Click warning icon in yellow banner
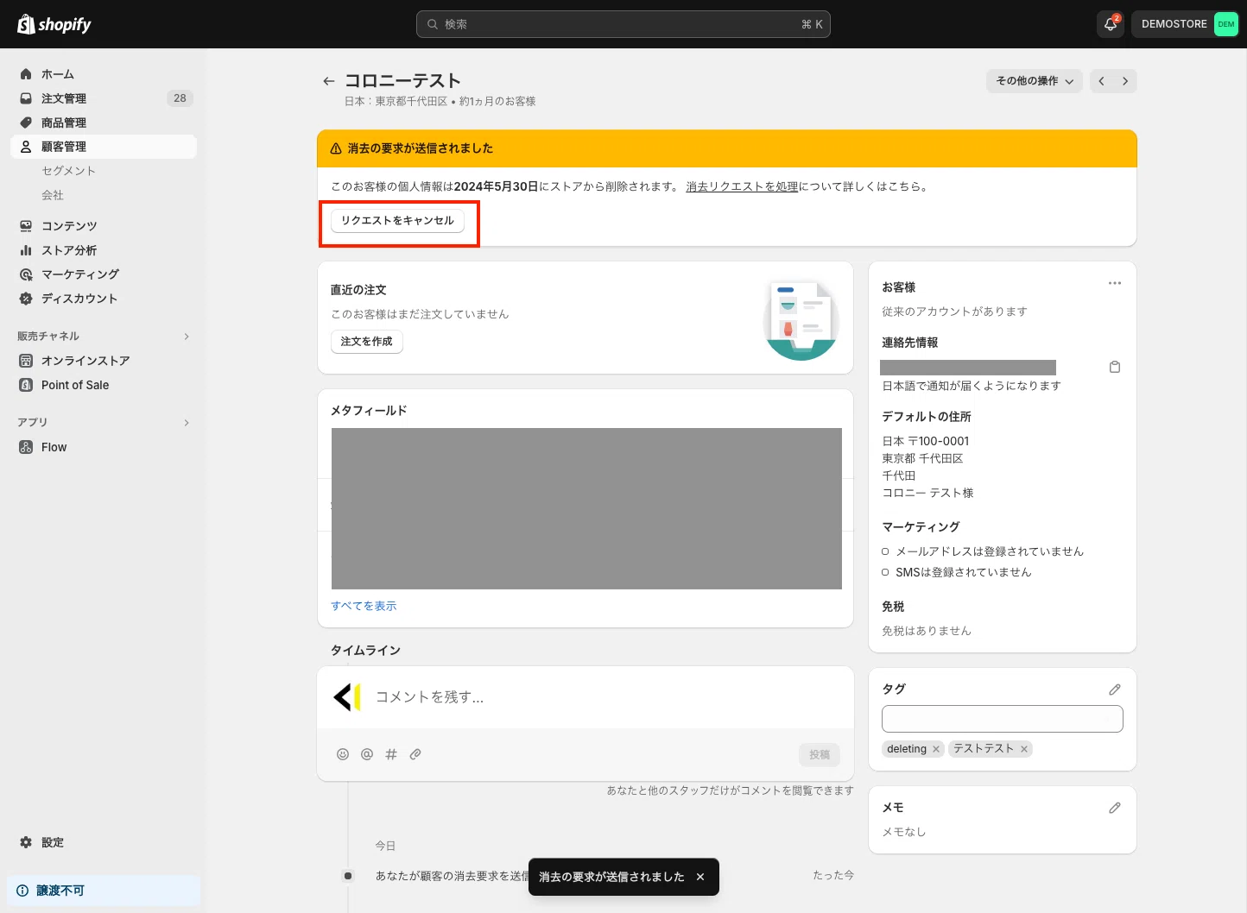 click(336, 148)
